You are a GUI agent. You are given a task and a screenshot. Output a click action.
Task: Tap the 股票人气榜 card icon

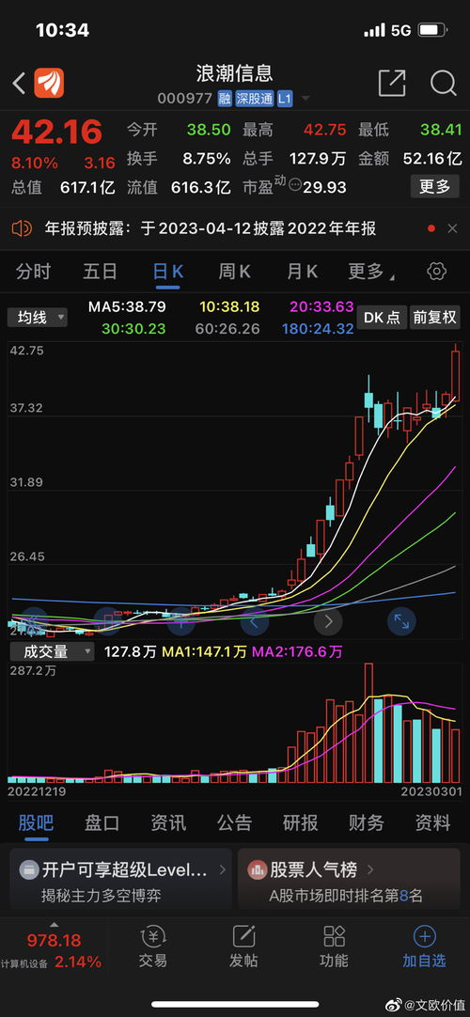coord(258,869)
